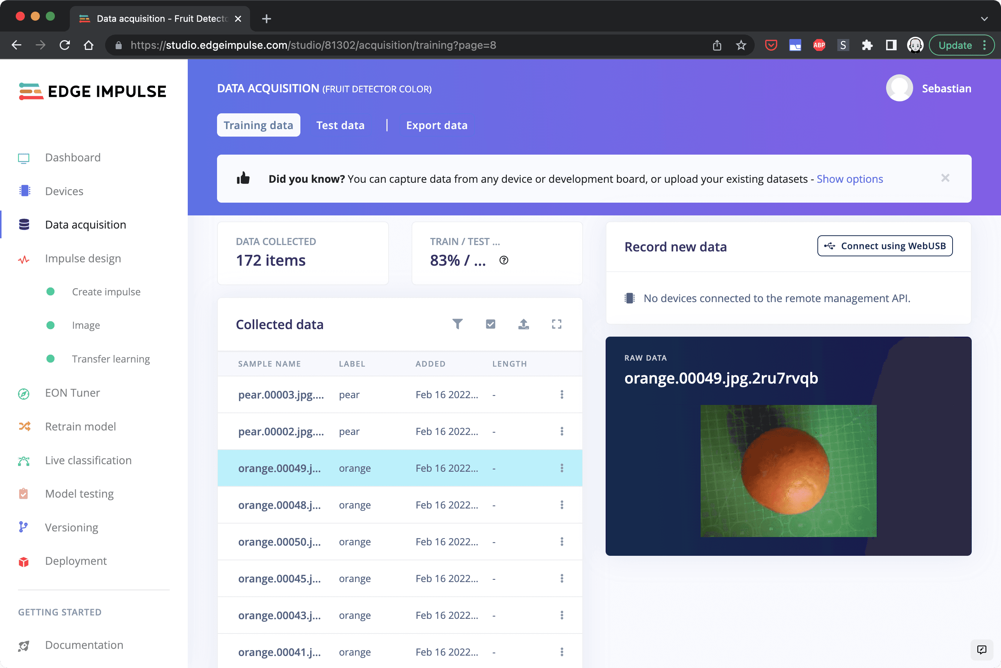This screenshot has width=1001, height=668.
Task: Click Show options in the tip banner
Action: click(850, 179)
